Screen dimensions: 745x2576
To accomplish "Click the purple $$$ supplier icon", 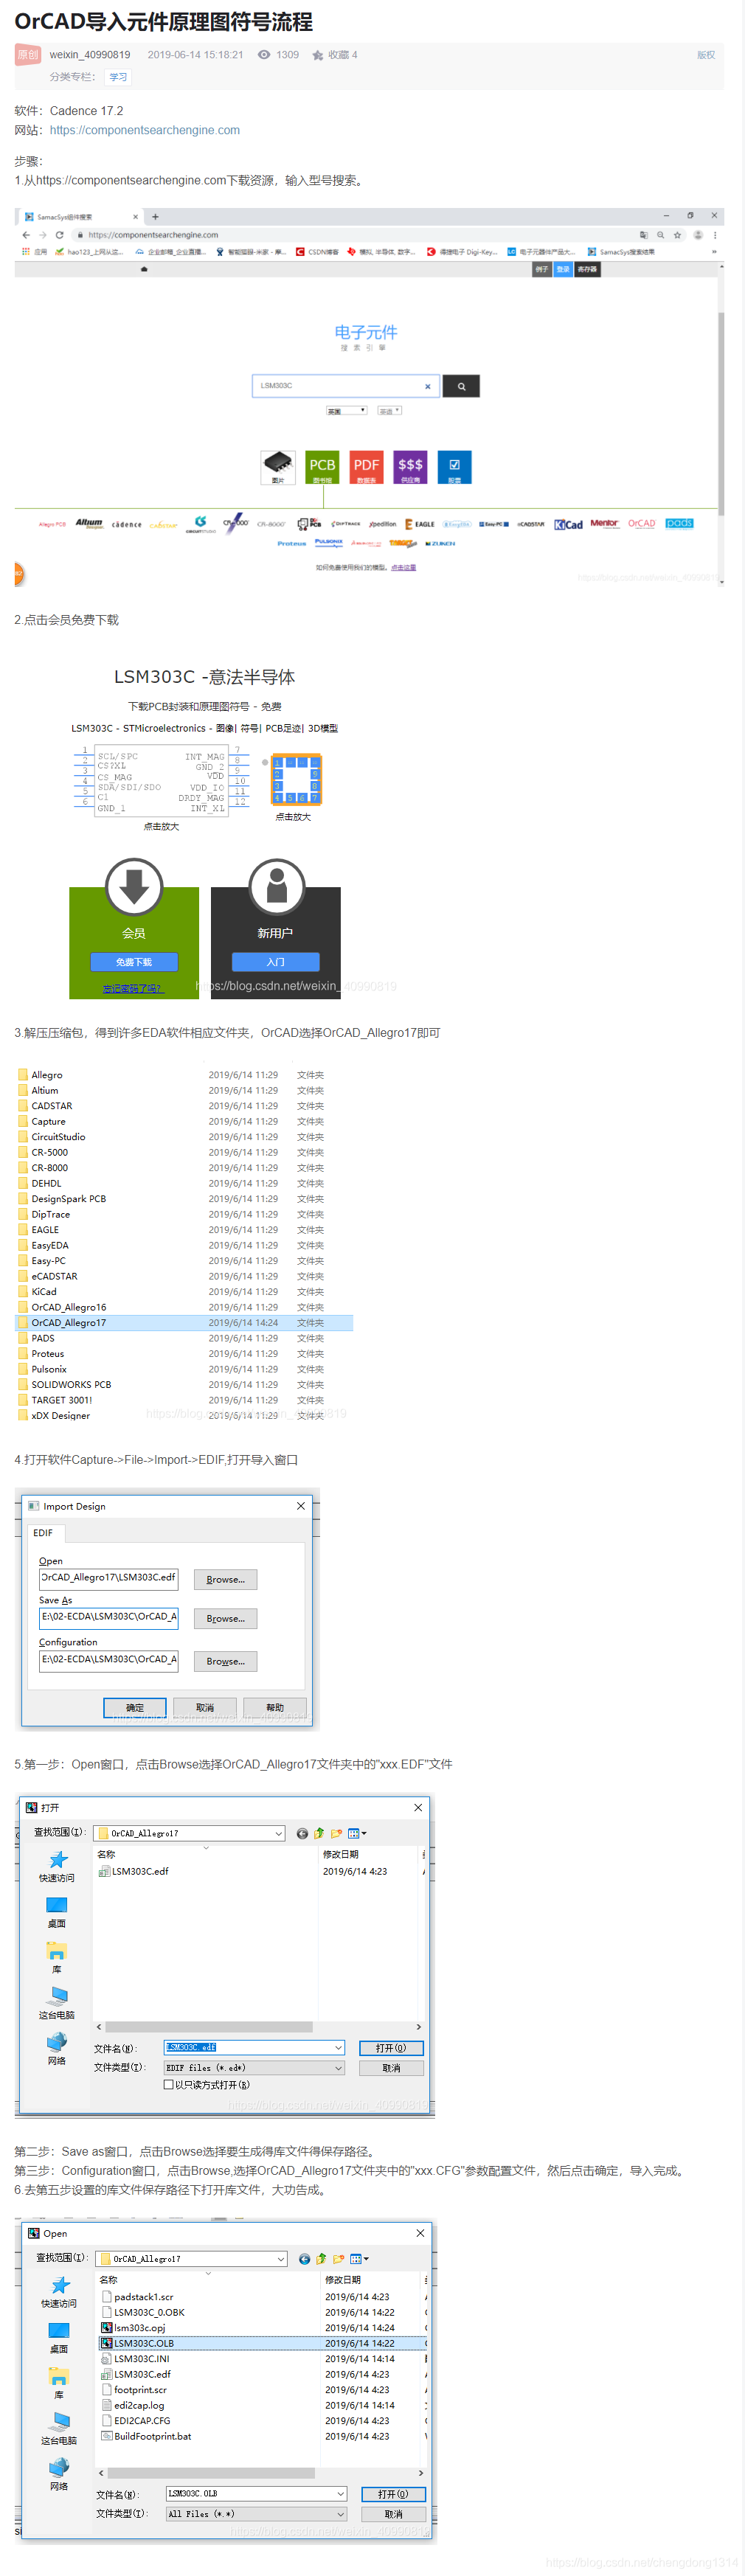I will point(410,467).
